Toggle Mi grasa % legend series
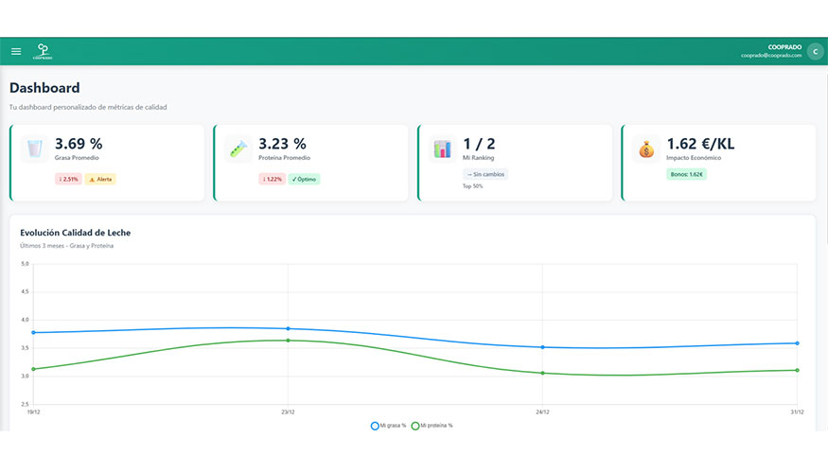Image resolution: width=828 pixels, height=473 pixels. [389, 426]
